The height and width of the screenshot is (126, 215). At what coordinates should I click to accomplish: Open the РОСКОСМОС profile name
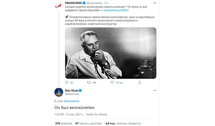pyautogui.click(x=74, y=3)
